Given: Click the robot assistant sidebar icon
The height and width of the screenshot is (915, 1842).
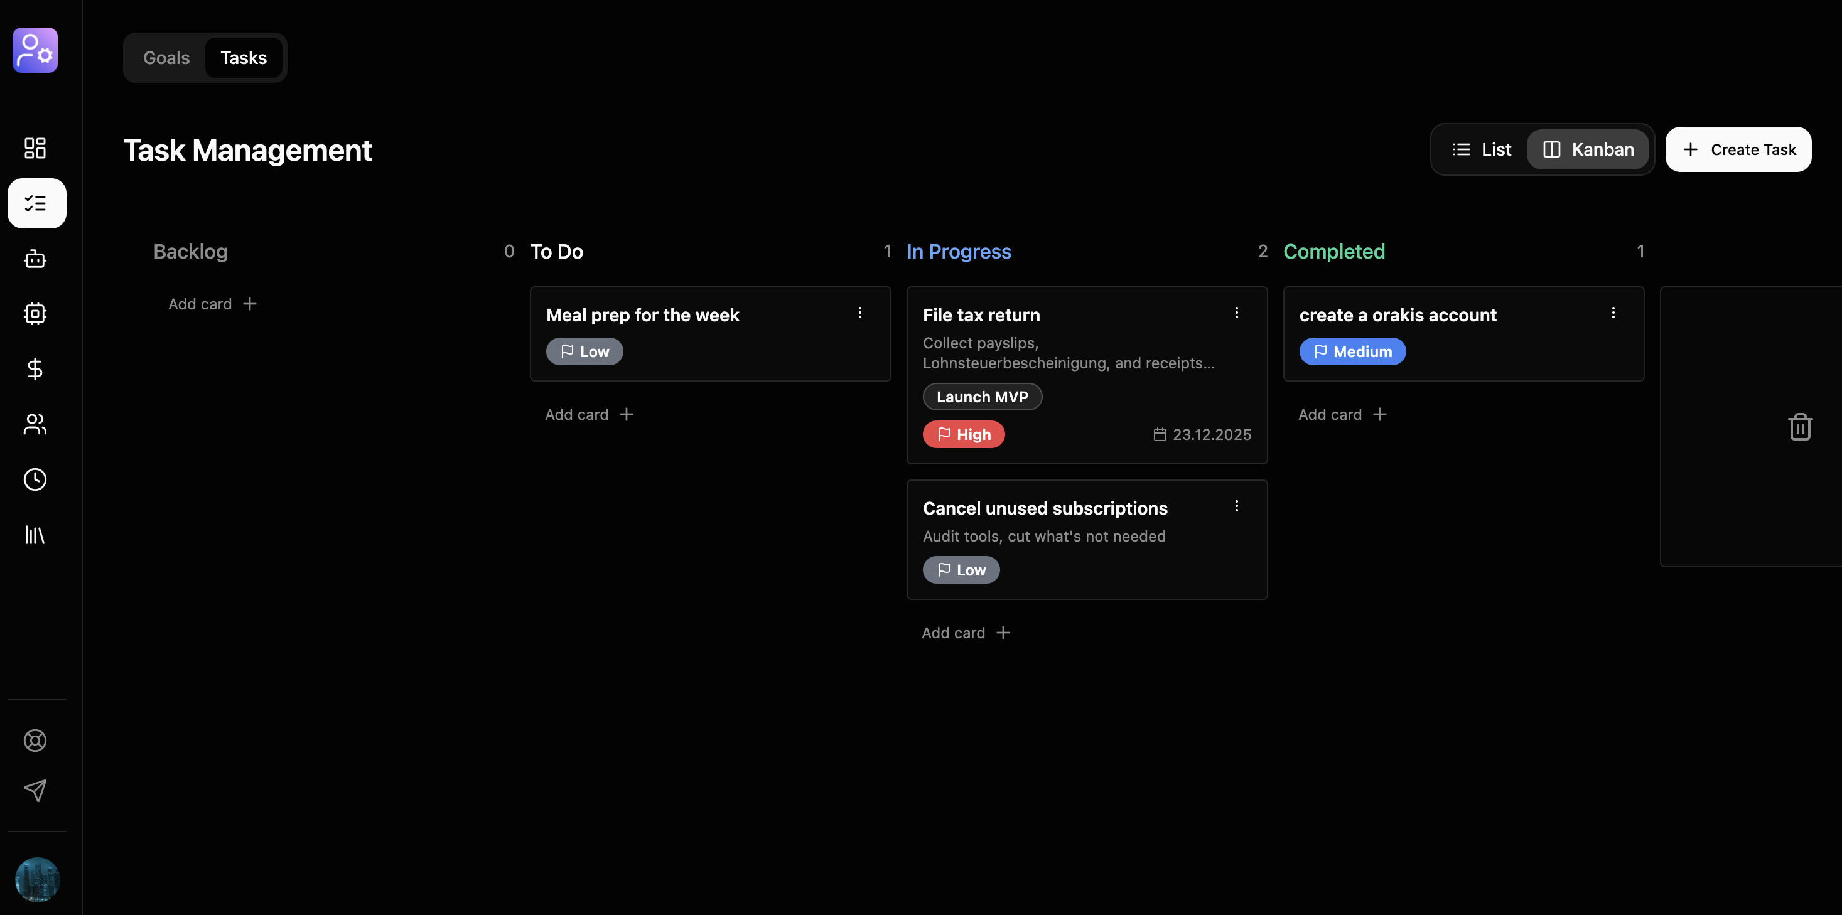Looking at the screenshot, I should coord(35,259).
